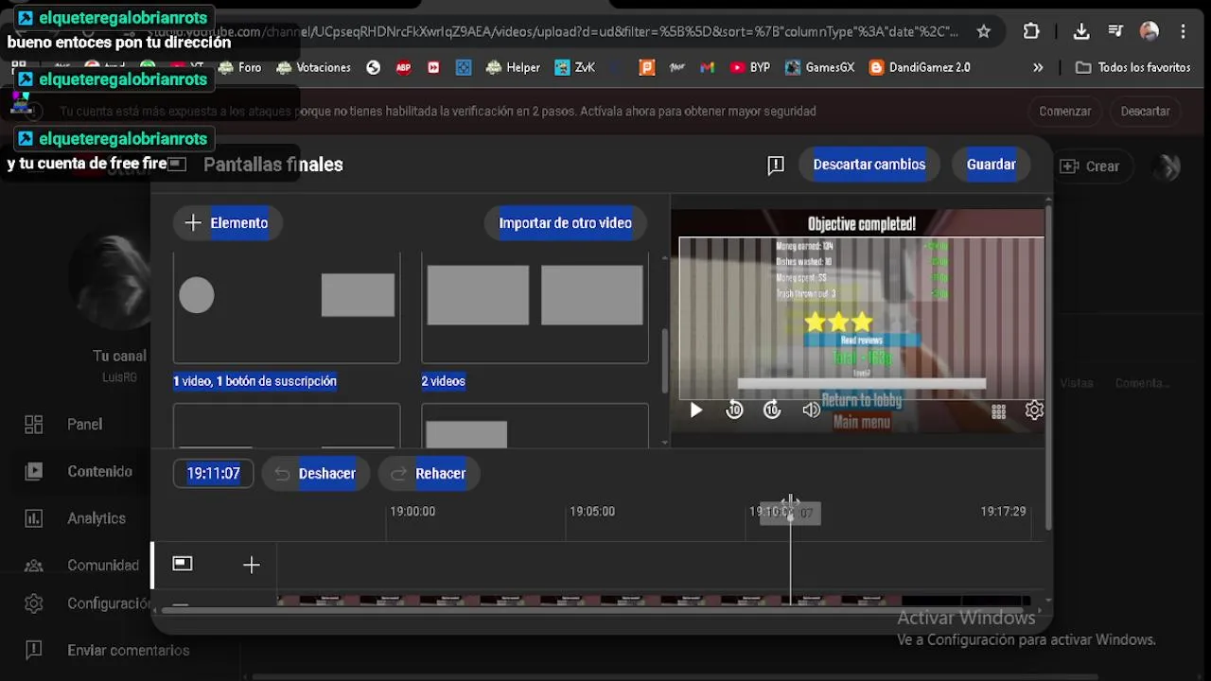Open the ZvK bookmark
Viewport: 1211px width, 681px height.
574,67
